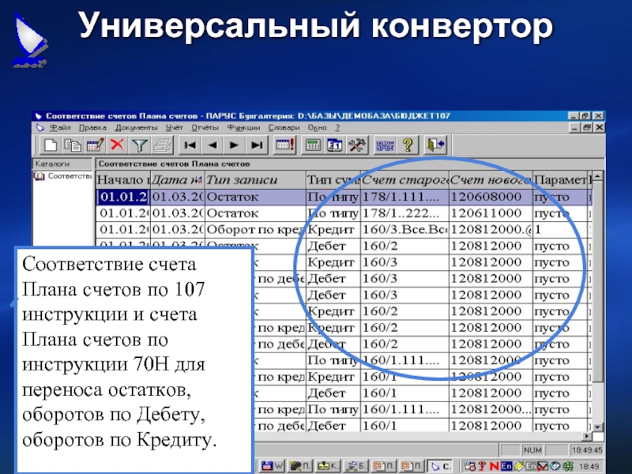Open the Окно menu
The image size is (632, 474).
(x=318, y=128)
